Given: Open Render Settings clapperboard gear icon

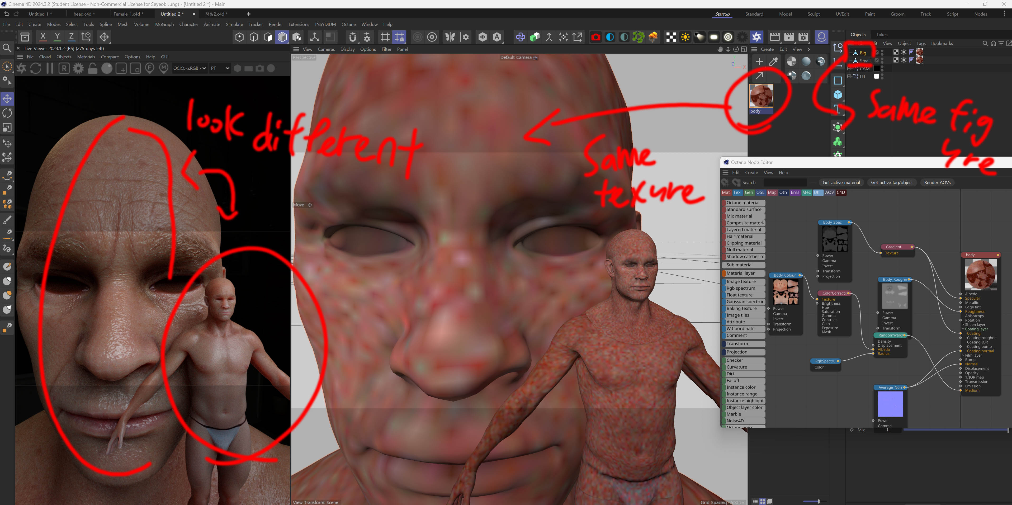Looking at the screenshot, I should tap(803, 37).
